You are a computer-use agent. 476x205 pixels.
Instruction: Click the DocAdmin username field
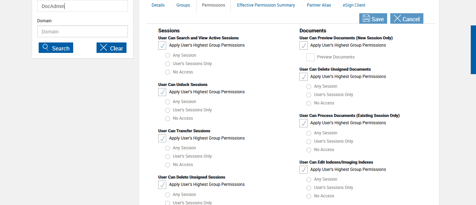coord(83,6)
